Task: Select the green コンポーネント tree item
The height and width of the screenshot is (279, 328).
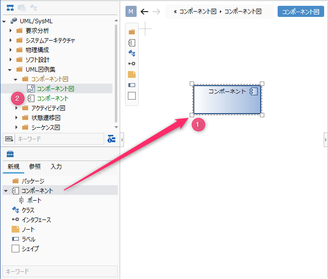Action: [x=53, y=98]
